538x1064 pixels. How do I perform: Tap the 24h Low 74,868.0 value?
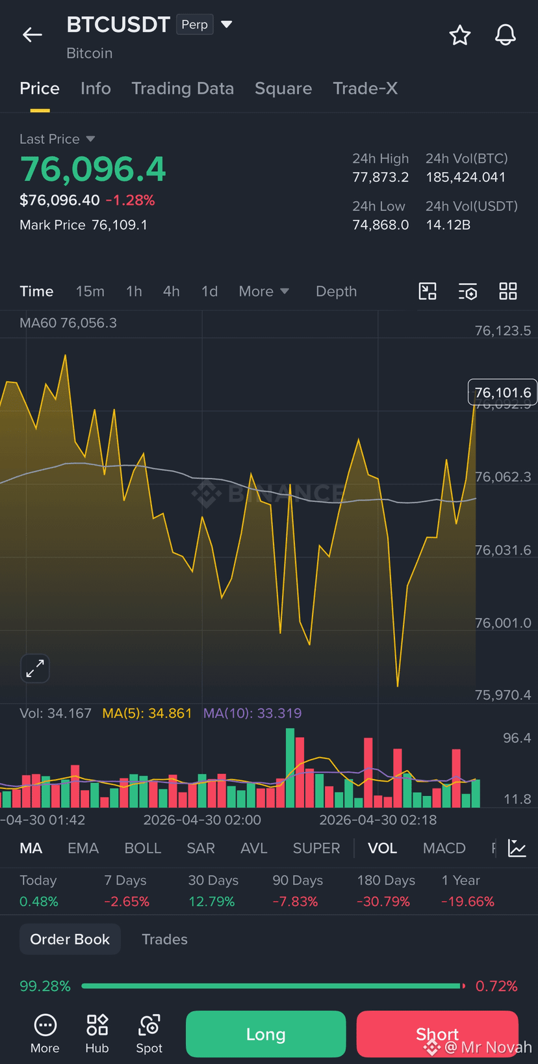coord(381,225)
